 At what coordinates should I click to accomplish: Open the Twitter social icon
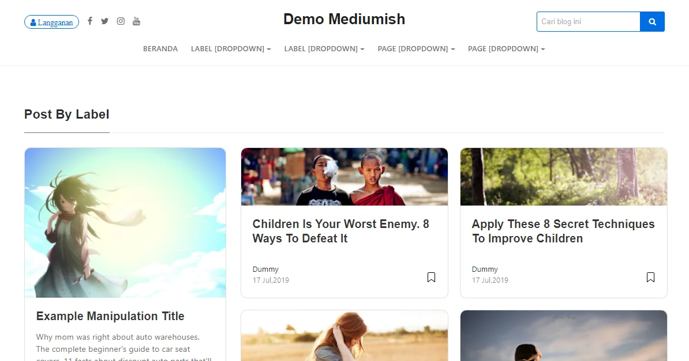(x=104, y=21)
